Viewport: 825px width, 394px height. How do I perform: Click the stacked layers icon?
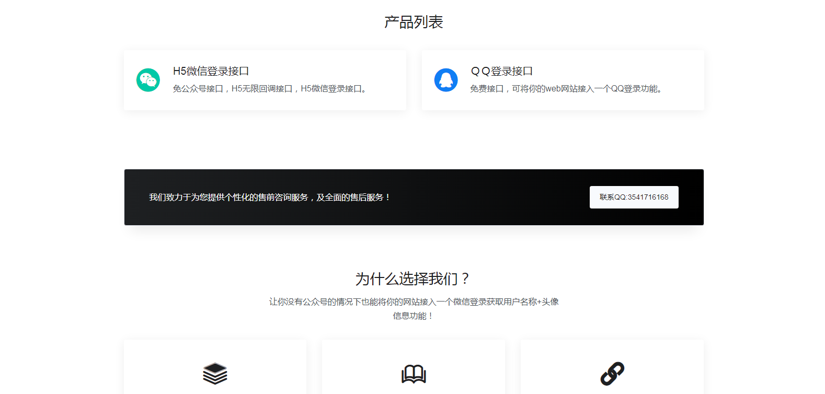215,374
